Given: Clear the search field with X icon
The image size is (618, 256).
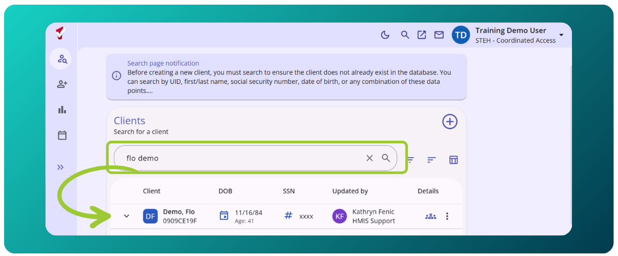Looking at the screenshot, I should pyautogui.click(x=369, y=158).
